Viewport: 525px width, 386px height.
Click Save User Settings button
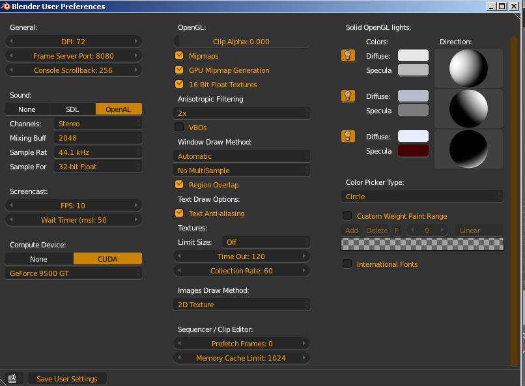point(67,379)
